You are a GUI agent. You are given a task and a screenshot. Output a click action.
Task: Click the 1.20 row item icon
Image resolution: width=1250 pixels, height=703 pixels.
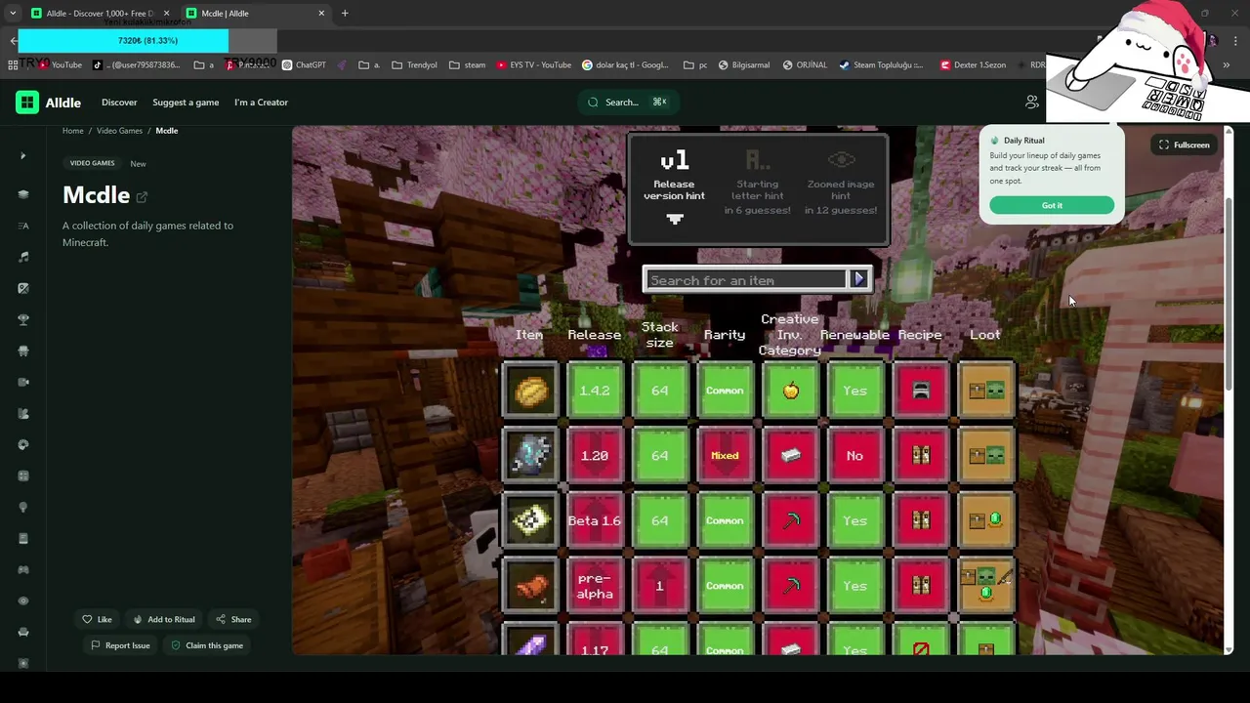530,456
